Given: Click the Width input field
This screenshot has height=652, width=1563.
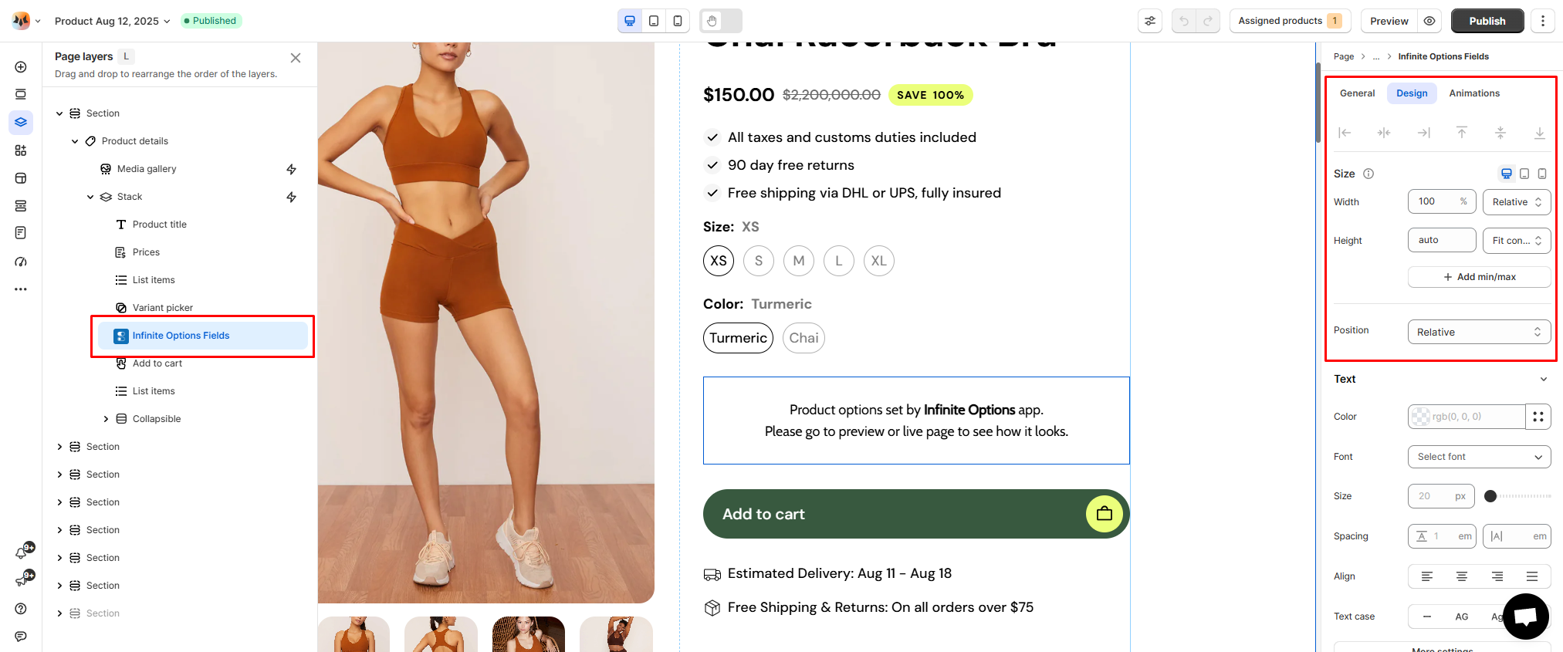Looking at the screenshot, I should coord(1434,202).
